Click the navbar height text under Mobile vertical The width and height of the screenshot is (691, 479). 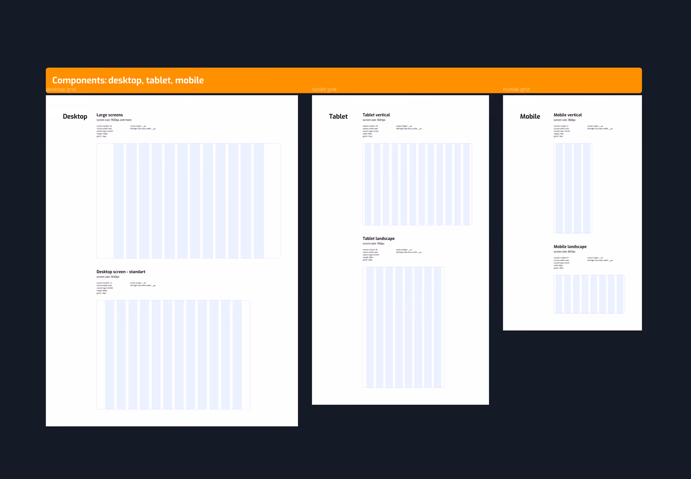pyautogui.click(x=600, y=127)
